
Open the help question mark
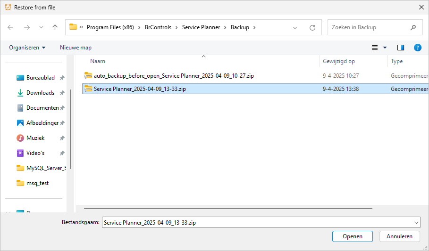(418, 48)
